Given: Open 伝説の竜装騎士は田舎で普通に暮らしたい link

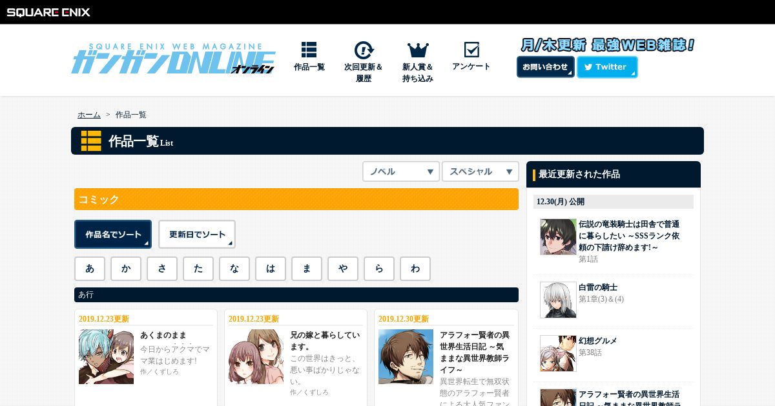Looking at the screenshot, I should 629,236.
